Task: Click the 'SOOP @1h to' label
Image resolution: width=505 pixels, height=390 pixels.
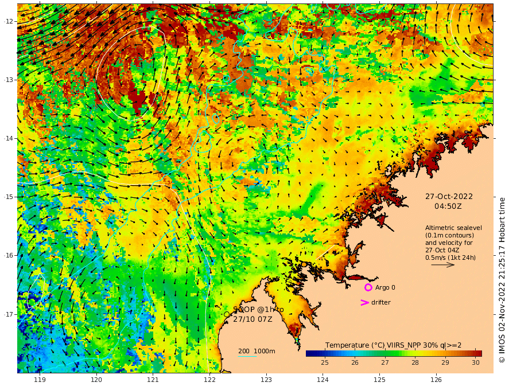Action: [259, 310]
